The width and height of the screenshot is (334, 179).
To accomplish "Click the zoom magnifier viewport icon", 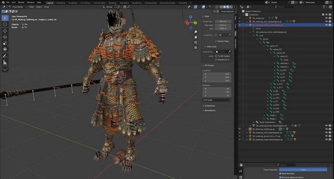I will (x=196, y=32).
